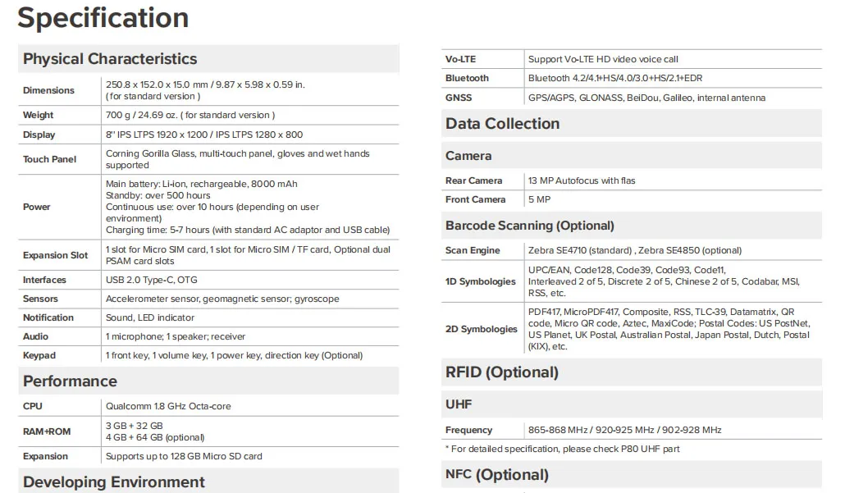Click the Touch Panel row label

click(x=49, y=159)
